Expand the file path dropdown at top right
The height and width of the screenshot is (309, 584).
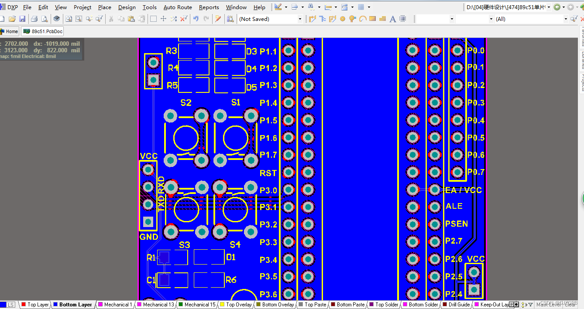click(x=549, y=7)
